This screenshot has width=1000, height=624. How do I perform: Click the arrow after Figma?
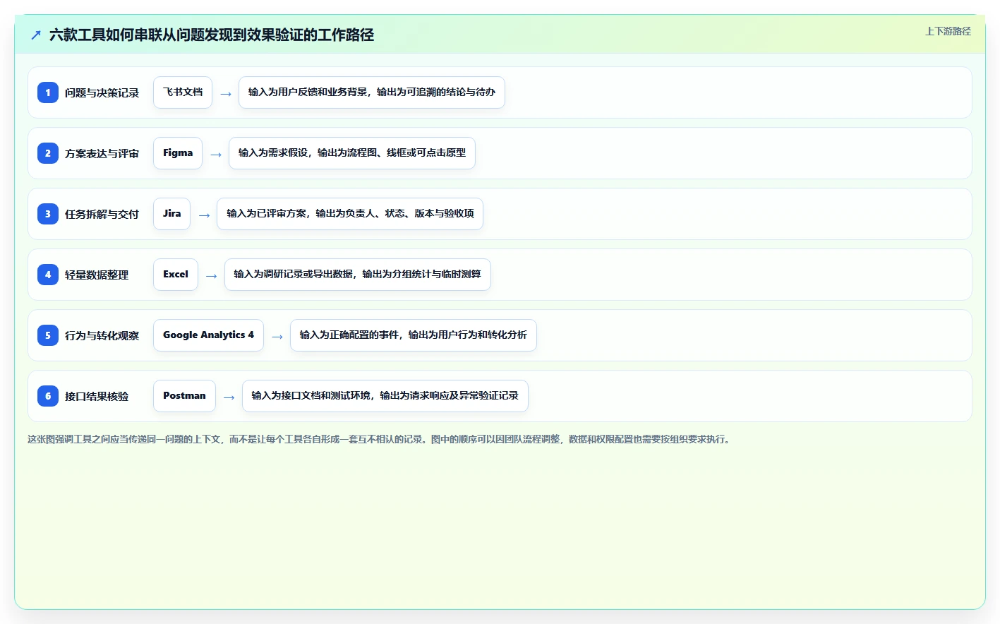point(216,154)
